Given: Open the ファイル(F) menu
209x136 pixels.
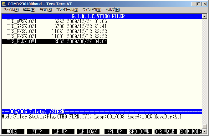Looking at the screenshot, I should pyautogui.click(x=11, y=10).
